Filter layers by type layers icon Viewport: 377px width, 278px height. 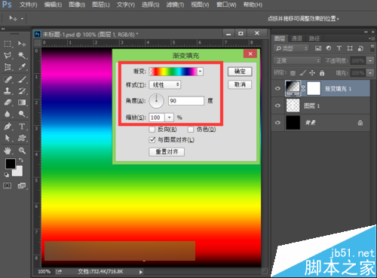(x=339, y=48)
